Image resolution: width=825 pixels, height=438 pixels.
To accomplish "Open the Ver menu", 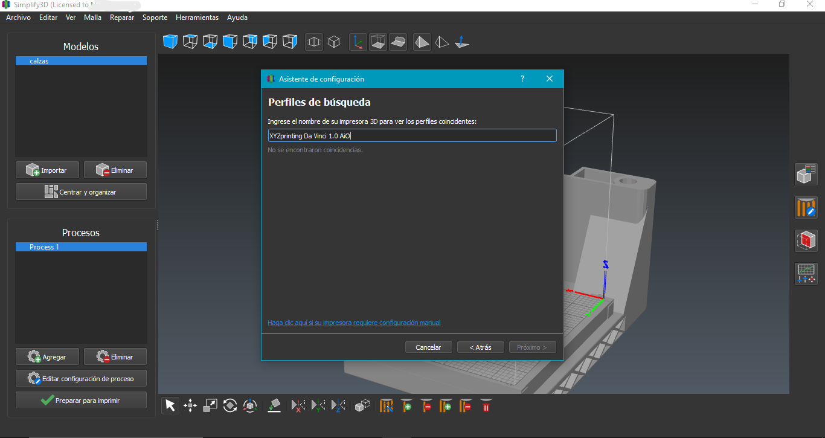I will 71,18.
